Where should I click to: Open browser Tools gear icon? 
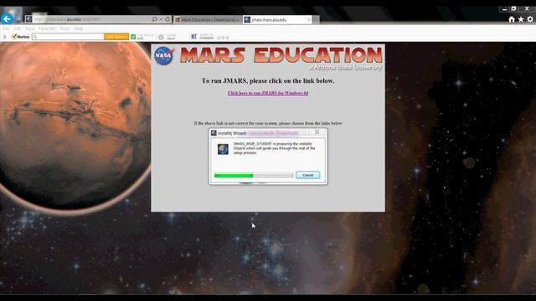tap(530, 19)
